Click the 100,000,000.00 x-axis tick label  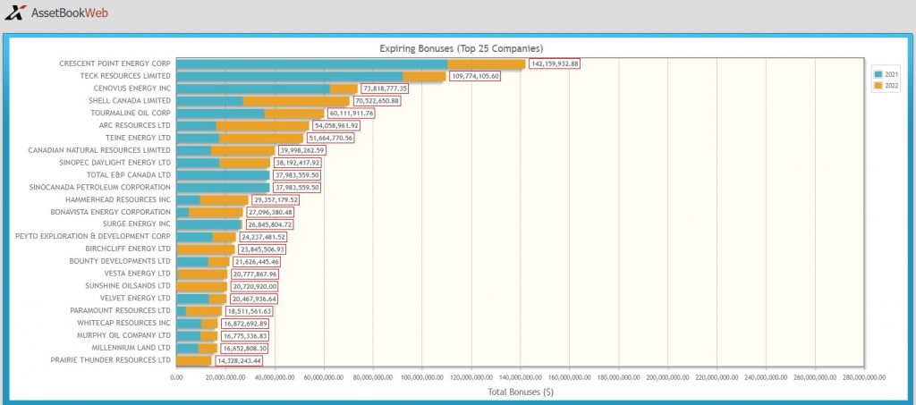422,377
